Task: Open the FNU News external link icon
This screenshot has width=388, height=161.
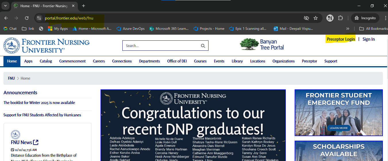Action: 36,142
